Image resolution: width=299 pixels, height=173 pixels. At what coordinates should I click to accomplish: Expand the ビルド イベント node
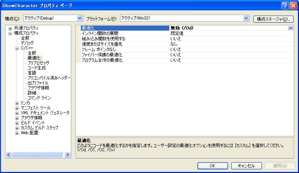[x=17, y=123]
